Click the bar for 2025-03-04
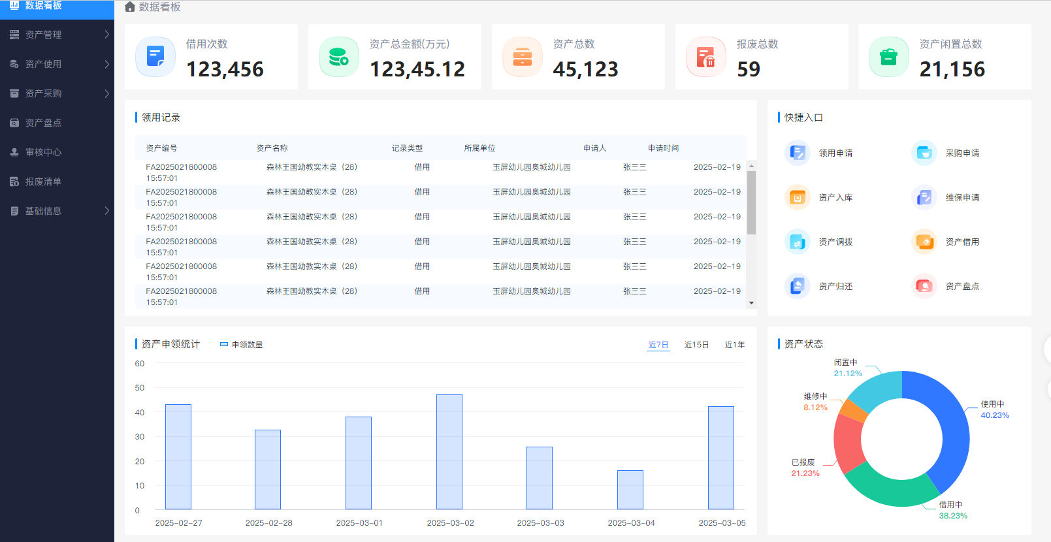1051x542 pixels. (x=630, y=490)
